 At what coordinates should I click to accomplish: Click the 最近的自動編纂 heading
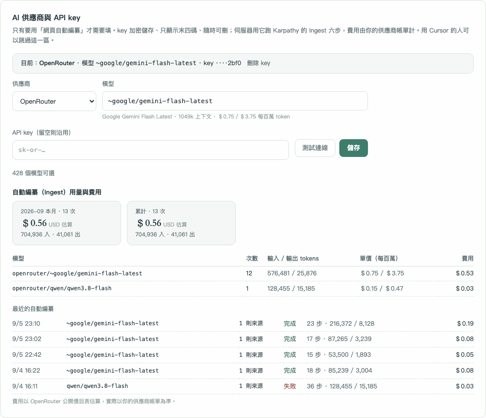pyautogui.click(x=33, y=309)
